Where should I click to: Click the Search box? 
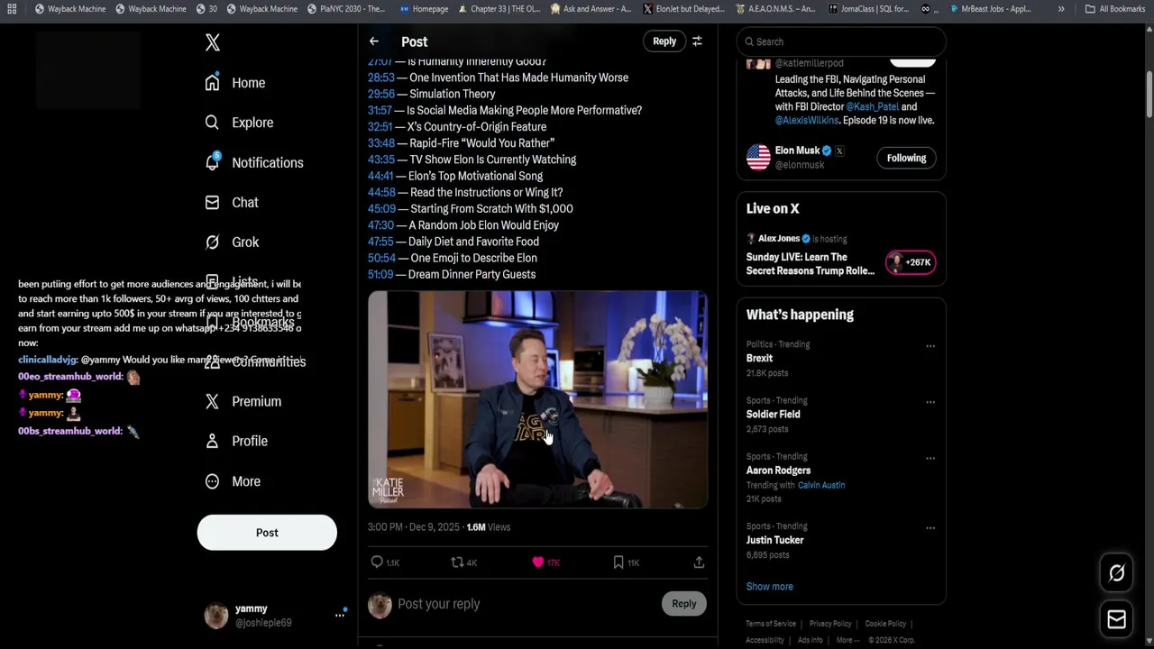(841, 41)
